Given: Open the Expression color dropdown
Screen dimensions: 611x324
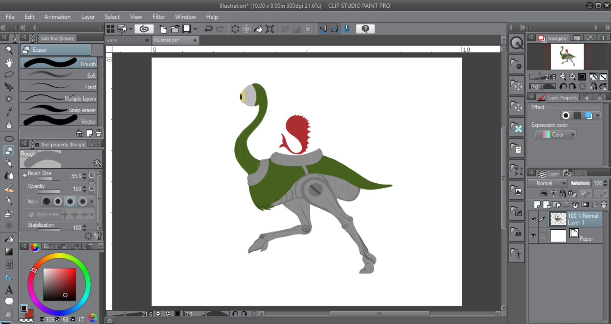Looking at the screenshot, I should click(556, 135).
